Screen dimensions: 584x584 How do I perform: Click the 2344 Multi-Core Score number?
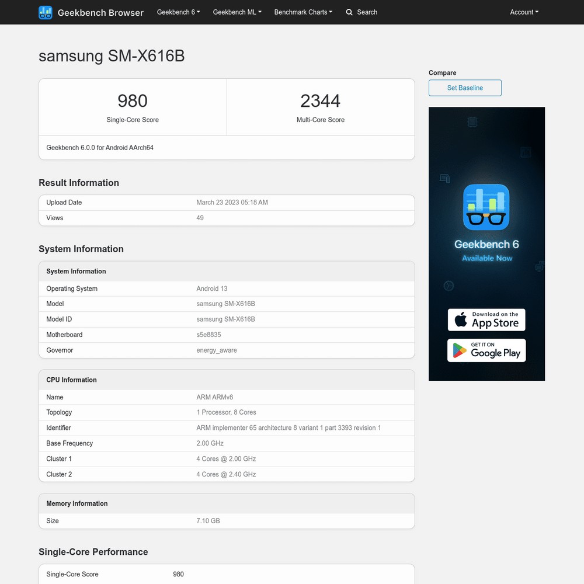point(320,101)
